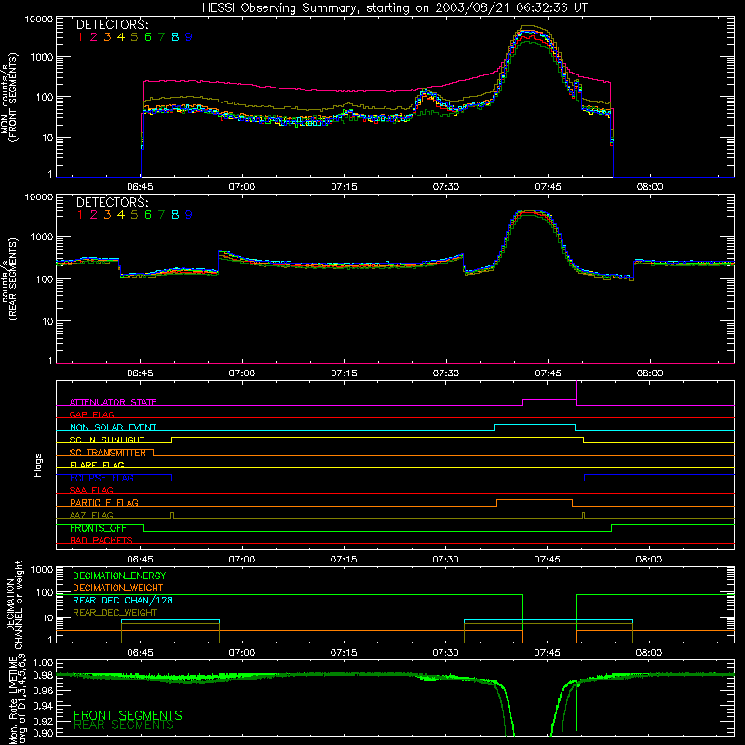Select olive detector 5 in front segments legend
The width and height of the screenshot is (745, 745).
pos(134,36)
